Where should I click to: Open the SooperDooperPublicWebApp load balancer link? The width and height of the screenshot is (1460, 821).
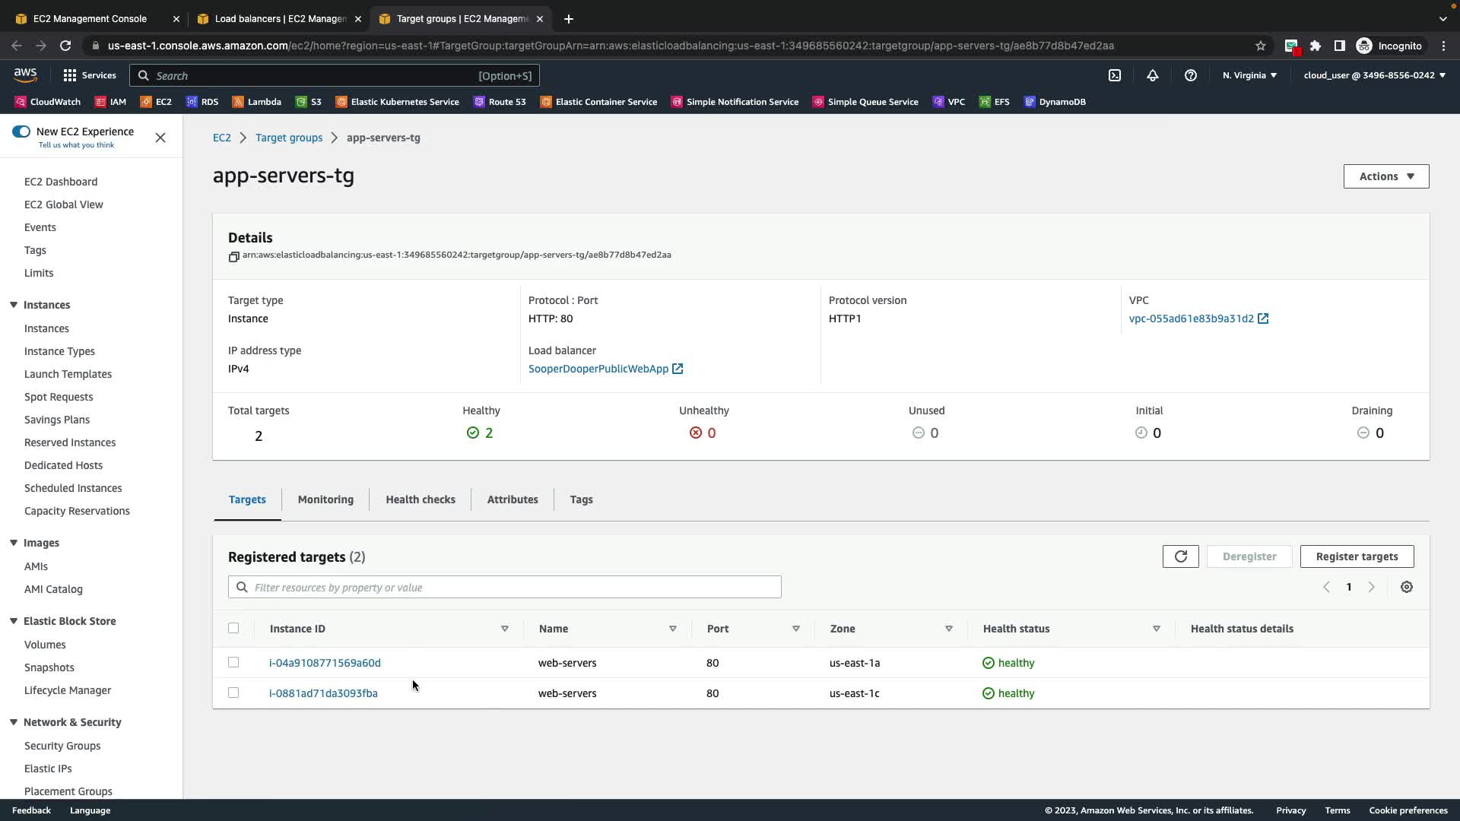coord(598,369)
